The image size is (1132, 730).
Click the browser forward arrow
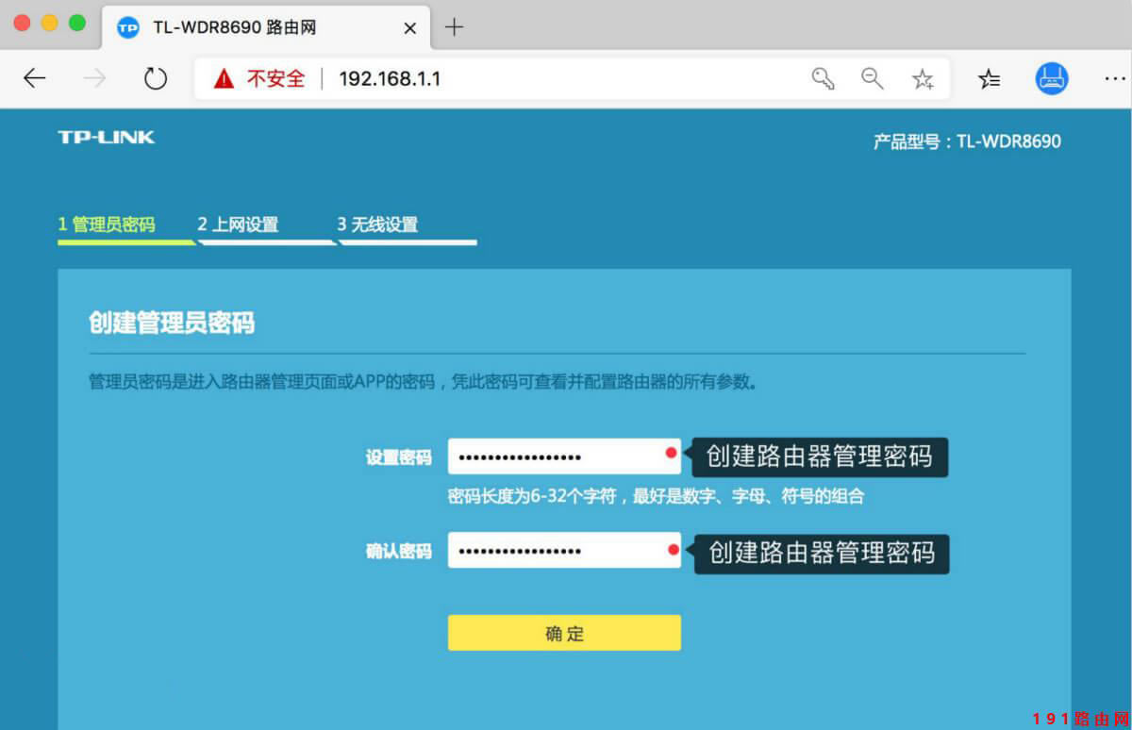pos(94,79)
